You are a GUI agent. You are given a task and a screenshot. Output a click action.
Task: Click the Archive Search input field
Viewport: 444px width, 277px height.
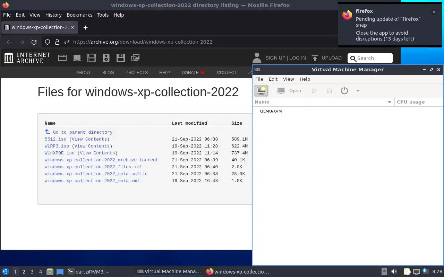[370, 58]
